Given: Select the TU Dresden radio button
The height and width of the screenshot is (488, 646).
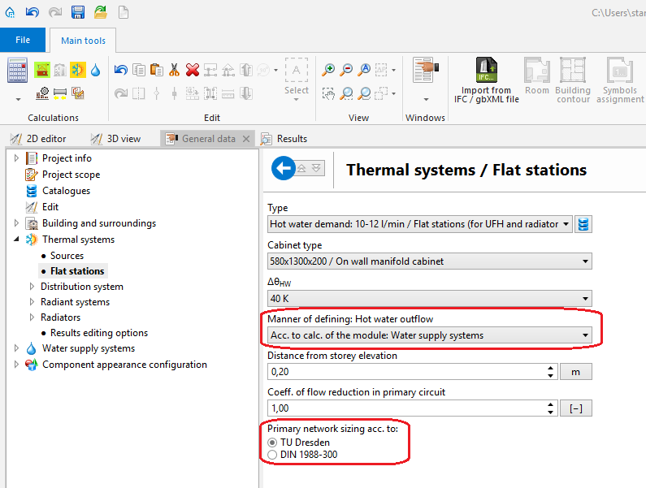Looking at the screenshot, I should (x=272, y=442).
